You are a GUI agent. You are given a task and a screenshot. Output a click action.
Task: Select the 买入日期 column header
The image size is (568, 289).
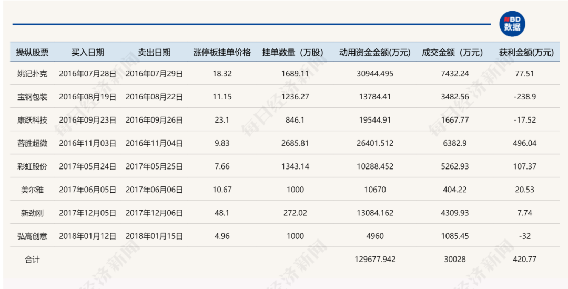point(88,53)
